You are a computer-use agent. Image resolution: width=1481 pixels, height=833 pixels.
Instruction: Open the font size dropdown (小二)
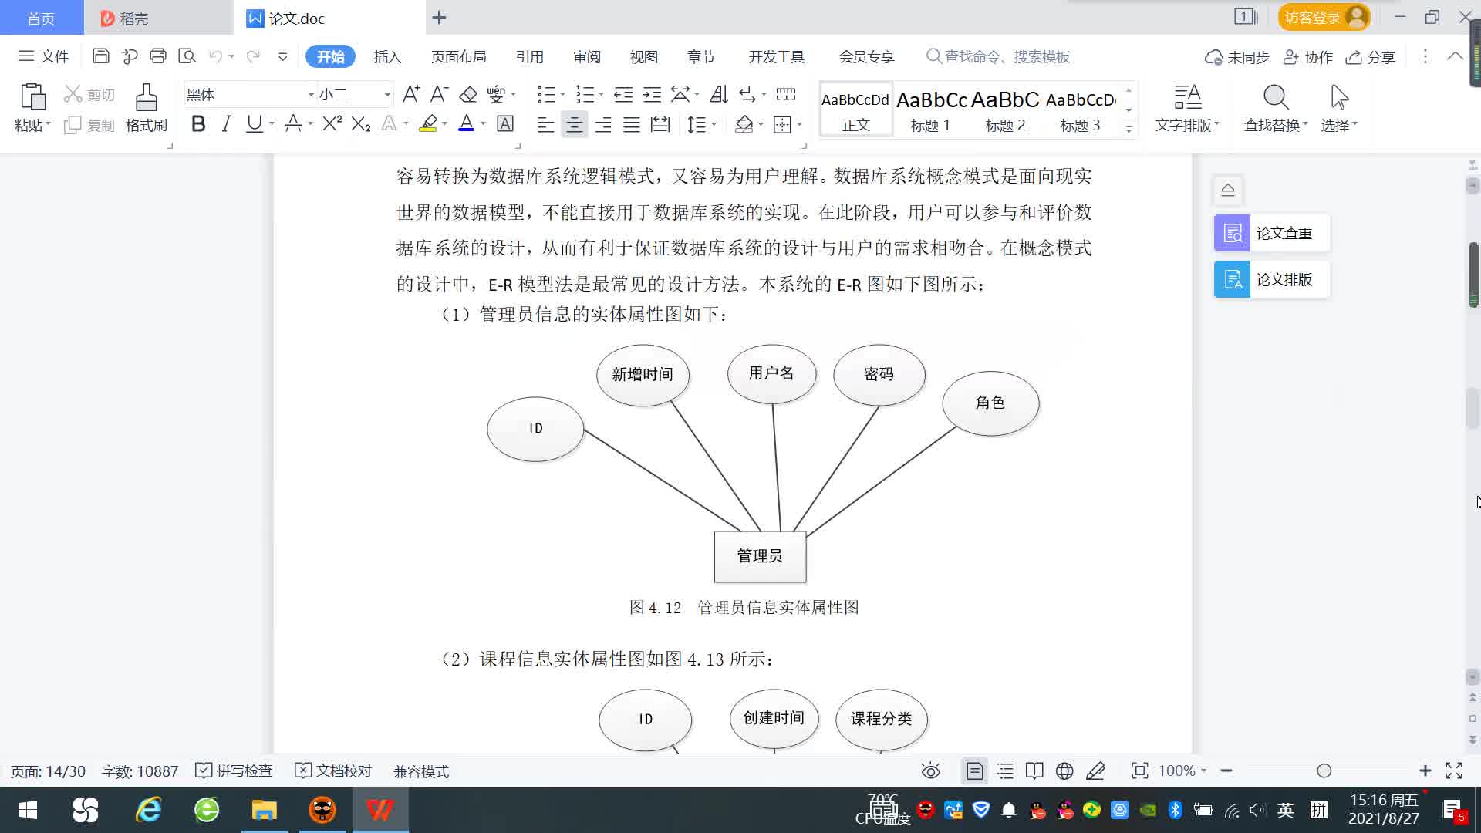[387, 95]
